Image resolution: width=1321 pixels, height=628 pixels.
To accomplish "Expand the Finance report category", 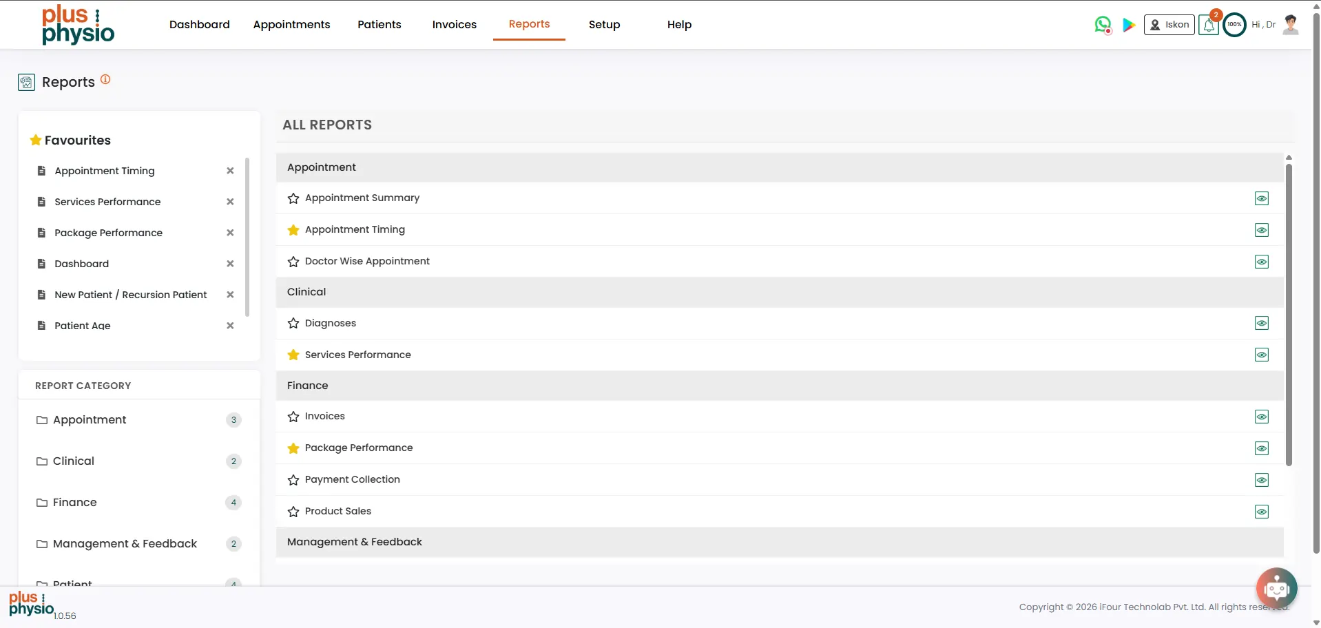I will pyautogui.click(x=74, y=503).
